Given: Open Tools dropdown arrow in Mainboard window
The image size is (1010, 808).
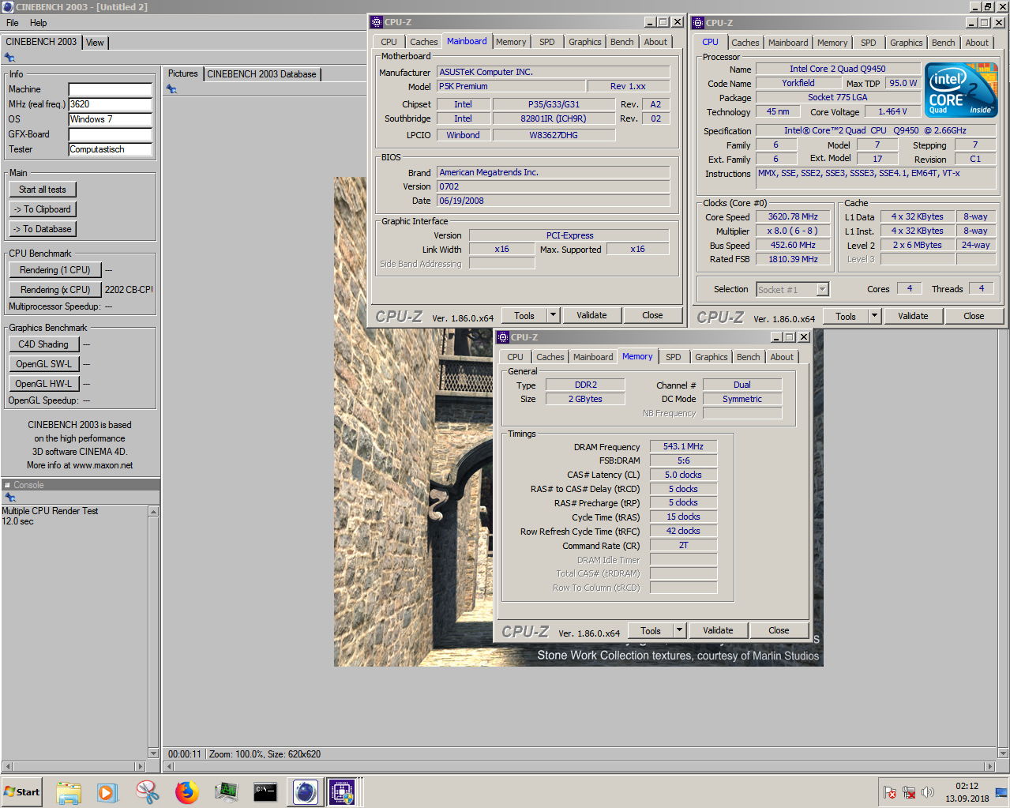Looking at the screenshot, I should (553, 315).
